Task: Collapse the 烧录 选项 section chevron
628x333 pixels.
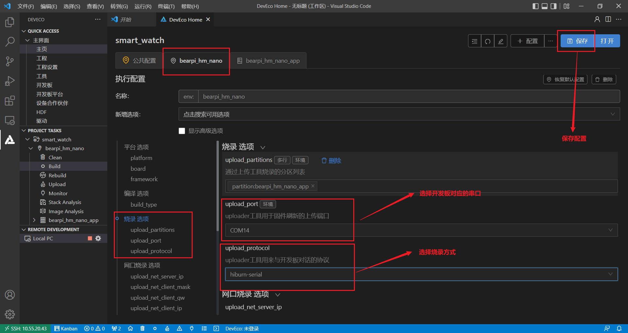Action: tap(263, 148)
